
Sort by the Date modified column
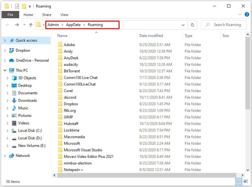click(x=151, y=36)
